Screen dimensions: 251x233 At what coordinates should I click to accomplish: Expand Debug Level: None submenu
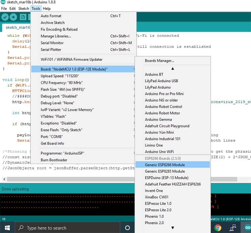click(83, 103)
